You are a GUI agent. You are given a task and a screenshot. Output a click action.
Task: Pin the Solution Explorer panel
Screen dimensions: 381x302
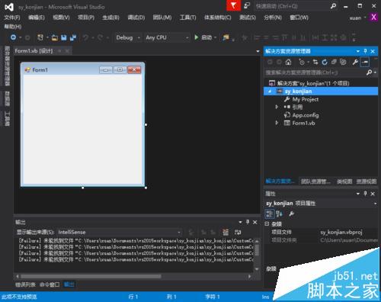[365, 51]
